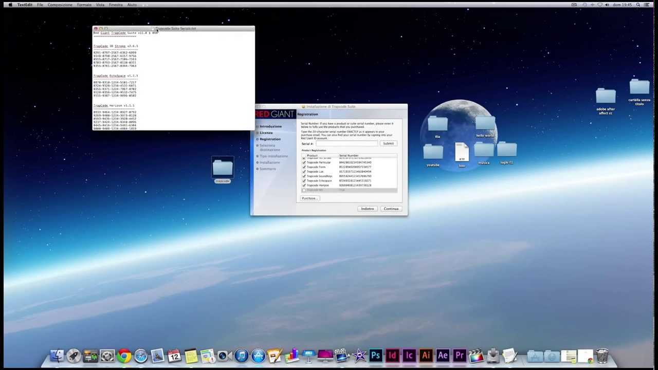Uncheck the Trapcode EchoSpace checkbox

pos(304,181)
